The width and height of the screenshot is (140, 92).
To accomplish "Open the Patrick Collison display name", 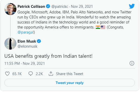I will click(31, 7).
